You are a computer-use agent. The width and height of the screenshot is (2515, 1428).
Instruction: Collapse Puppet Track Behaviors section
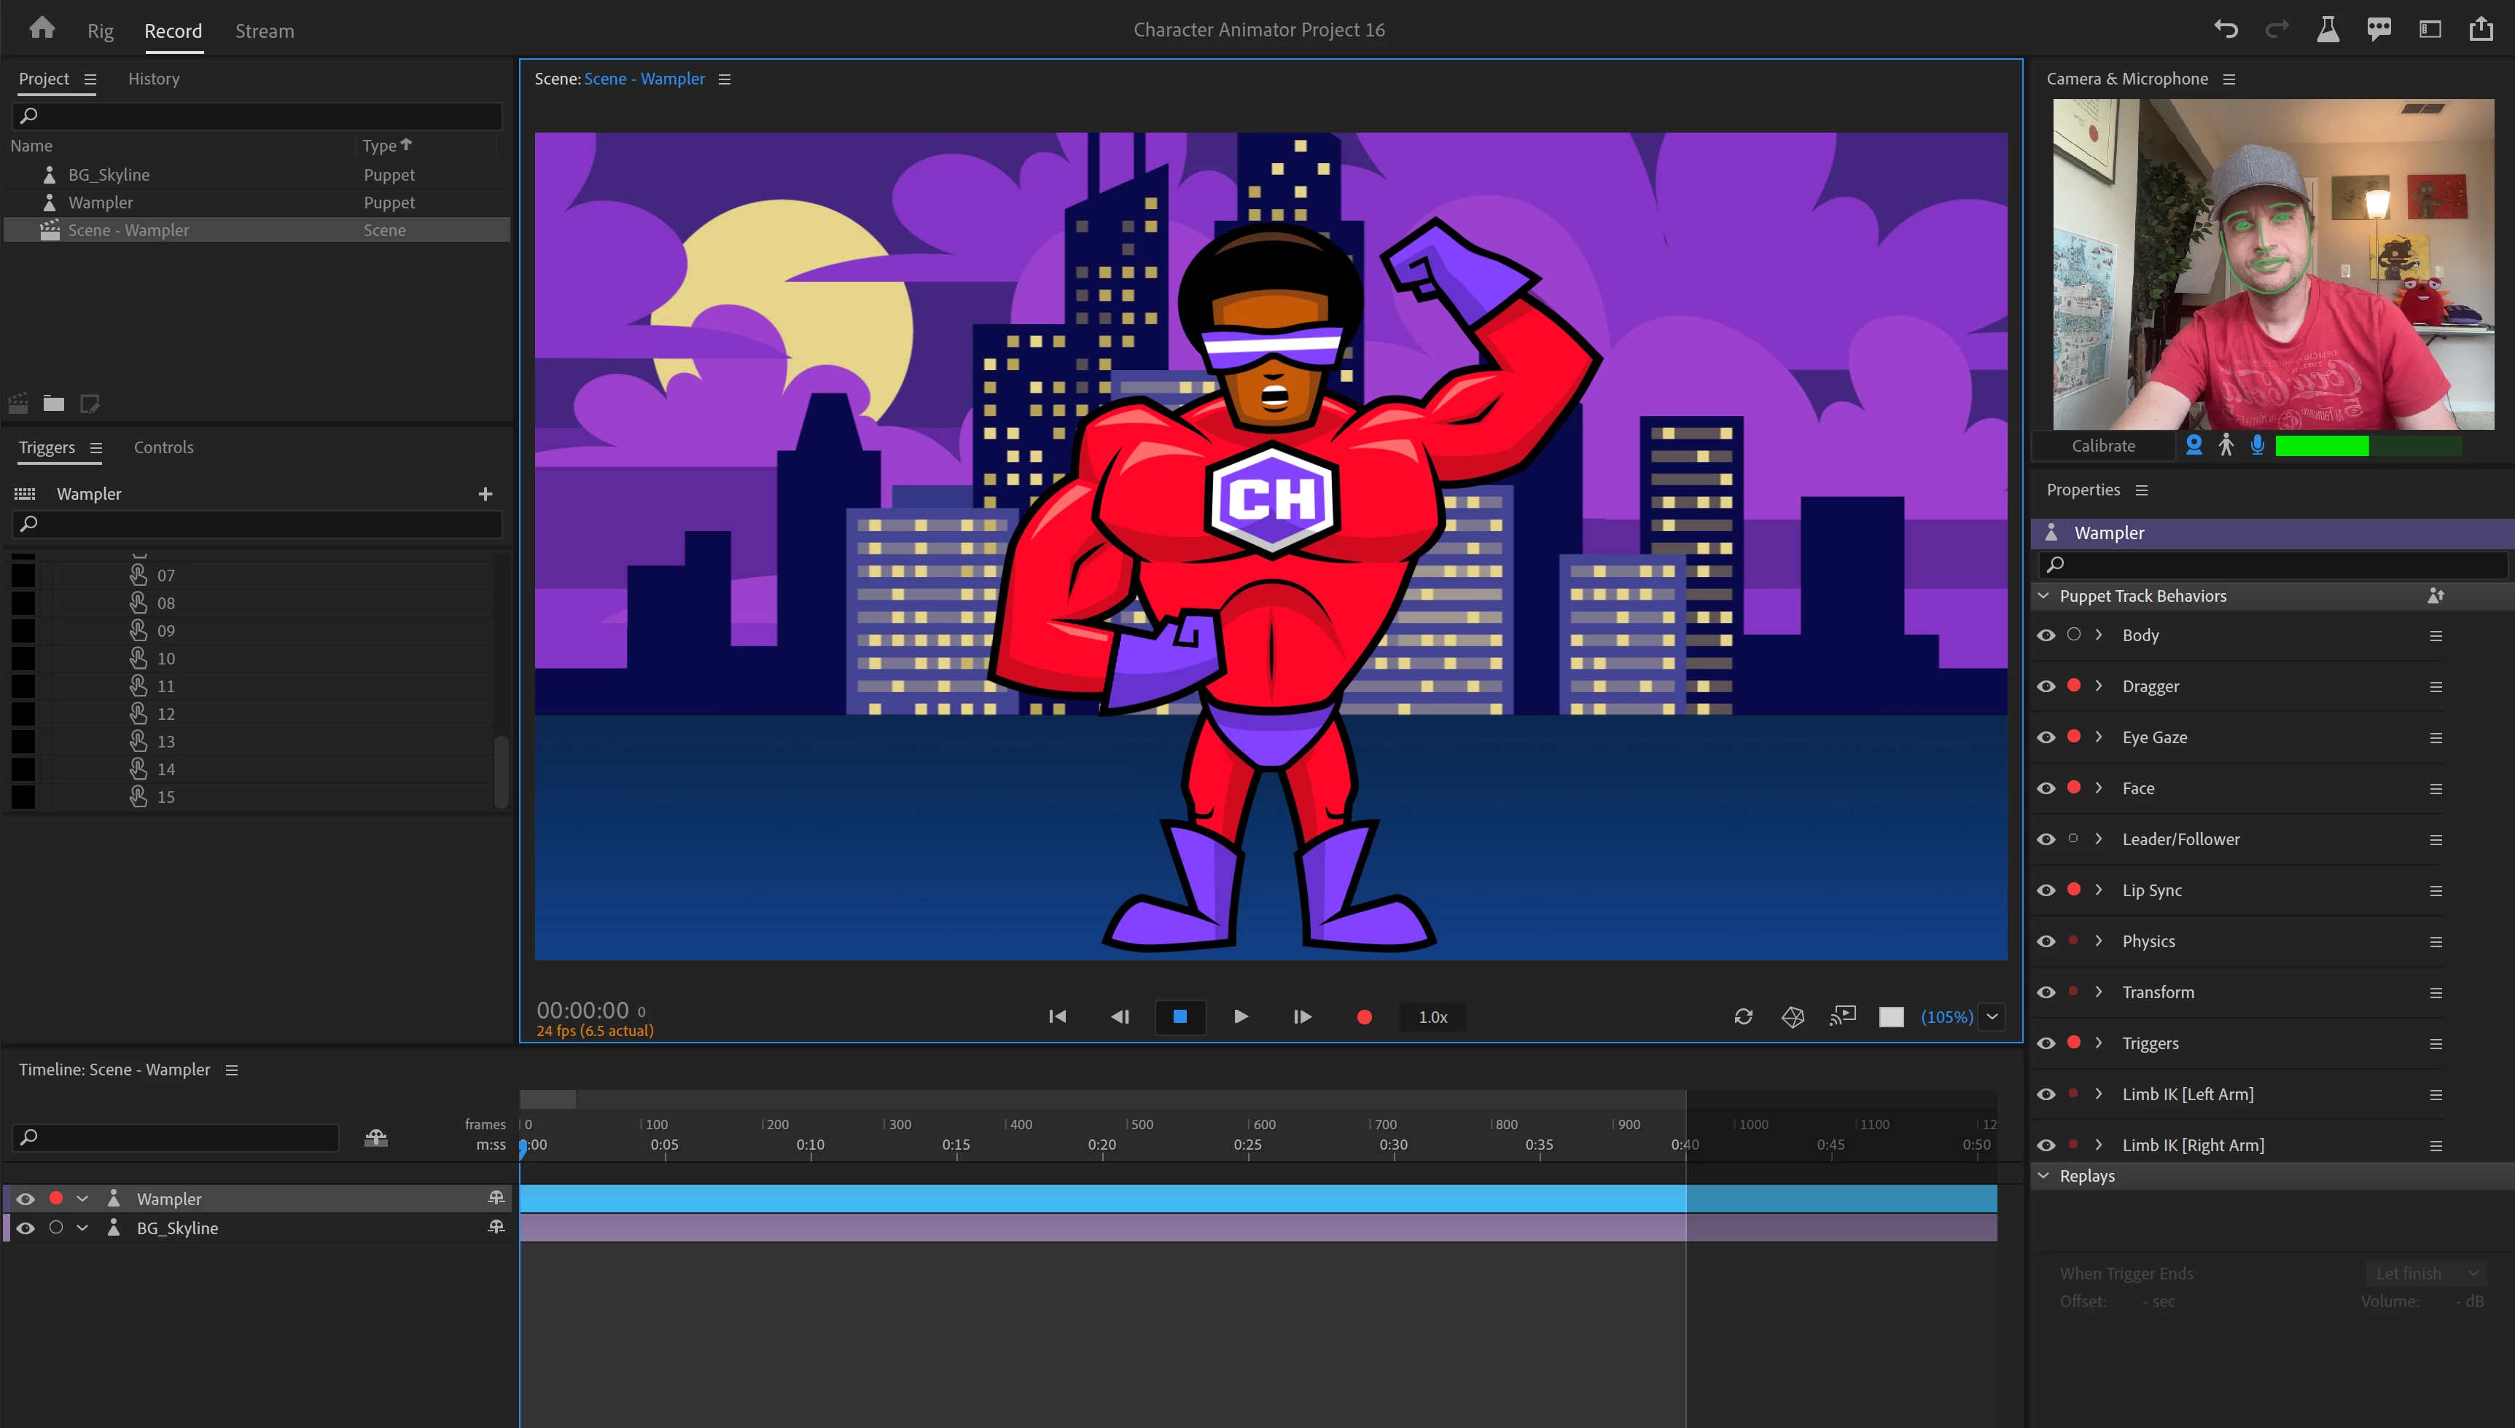pos(2044,595)
